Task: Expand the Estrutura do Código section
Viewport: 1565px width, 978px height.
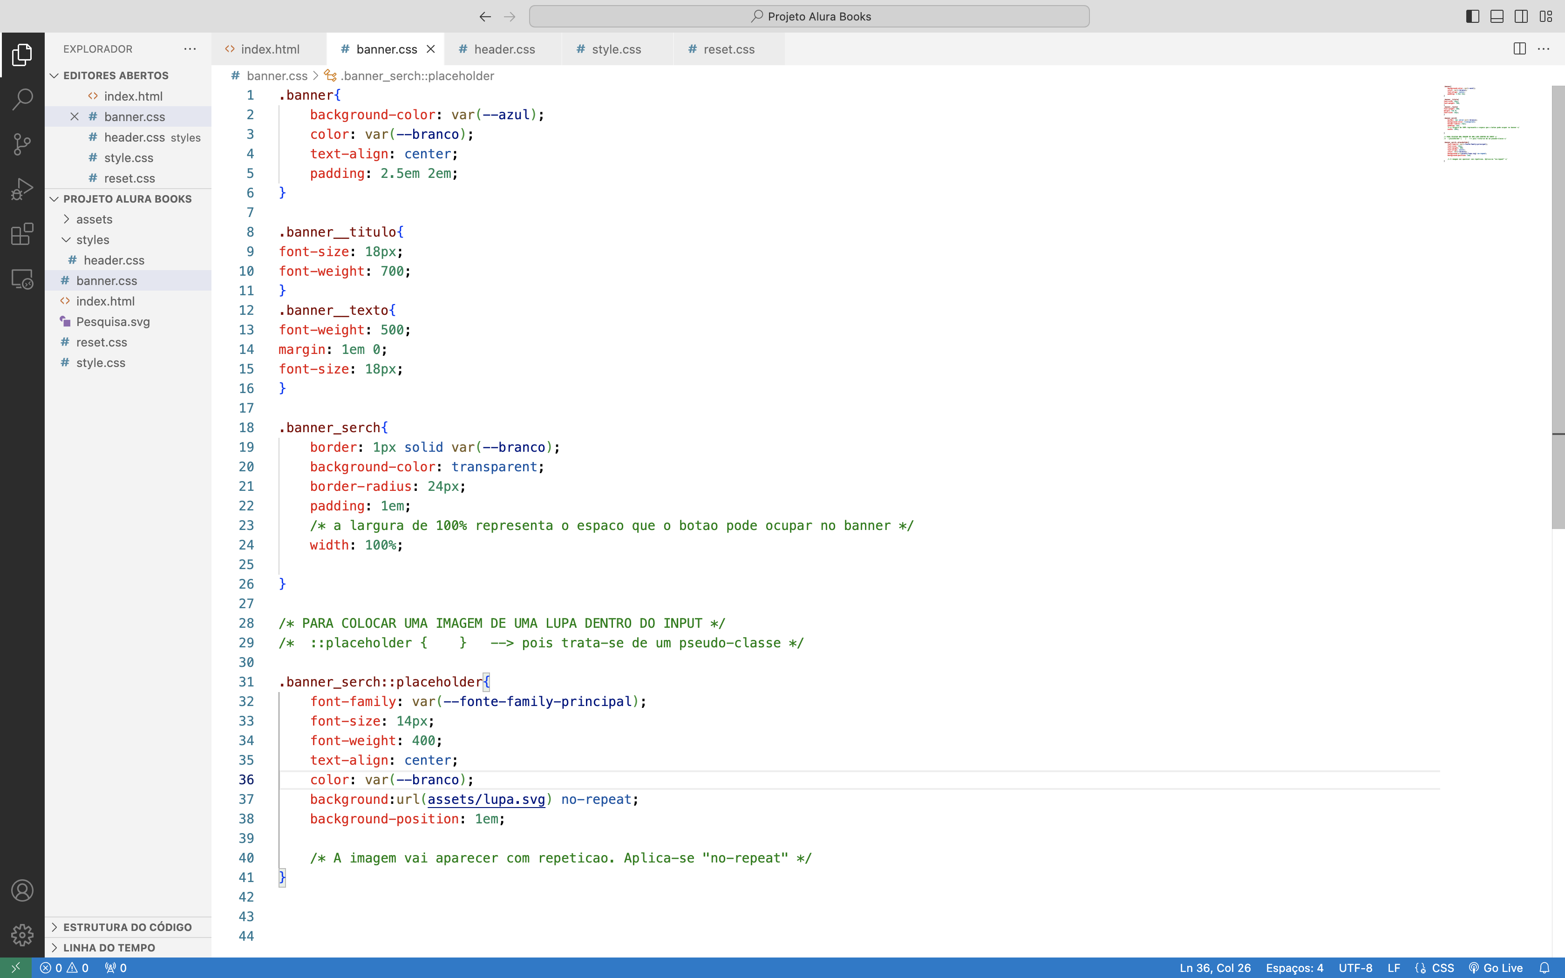Action: pyautogui.click(x=128, y=927)
